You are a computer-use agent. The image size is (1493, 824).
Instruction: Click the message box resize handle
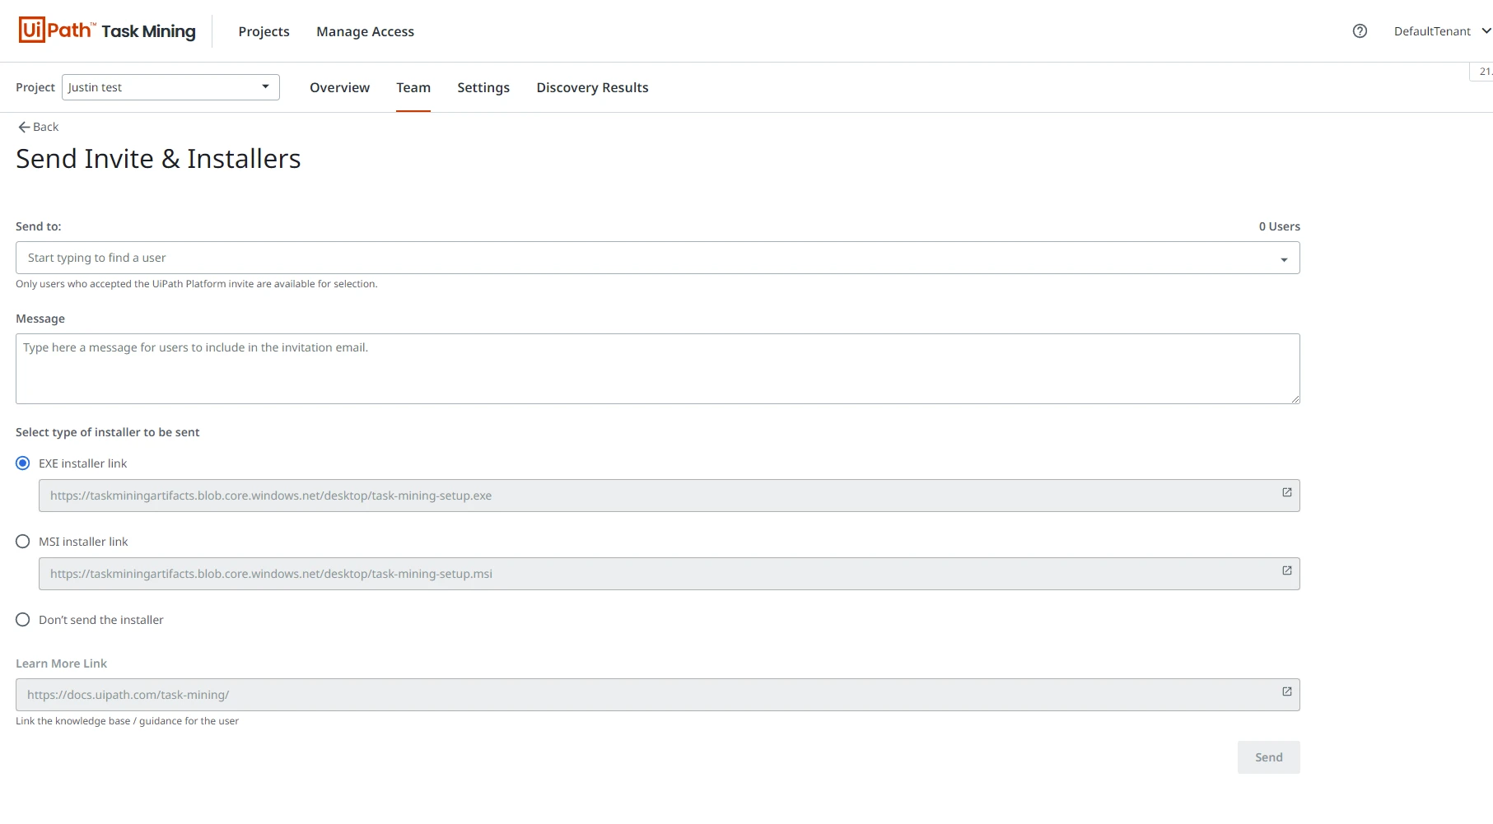click(1295, 399)
